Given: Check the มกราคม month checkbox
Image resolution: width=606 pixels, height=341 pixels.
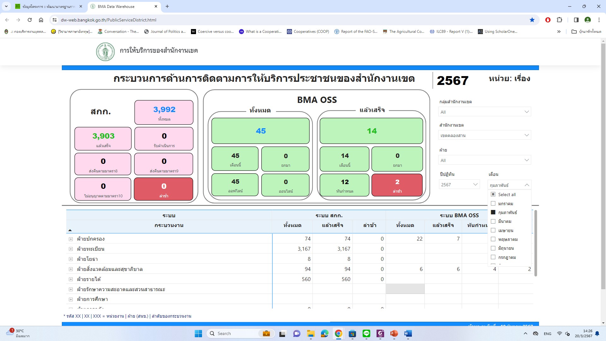Looking at the screenshot, I should (493, 204).
